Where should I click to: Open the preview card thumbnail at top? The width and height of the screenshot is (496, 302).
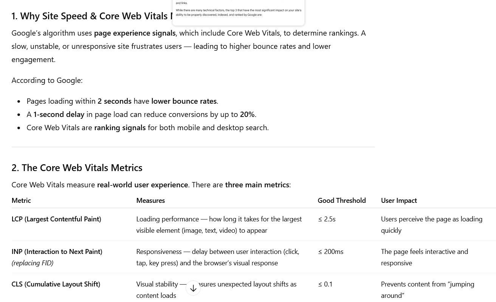[x=238, y=11]
